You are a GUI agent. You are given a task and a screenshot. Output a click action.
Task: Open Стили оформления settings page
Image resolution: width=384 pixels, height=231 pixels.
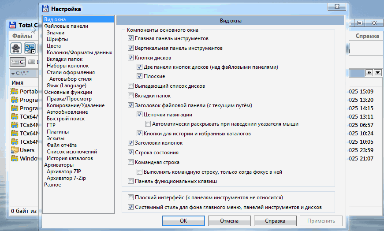point(71,72)
